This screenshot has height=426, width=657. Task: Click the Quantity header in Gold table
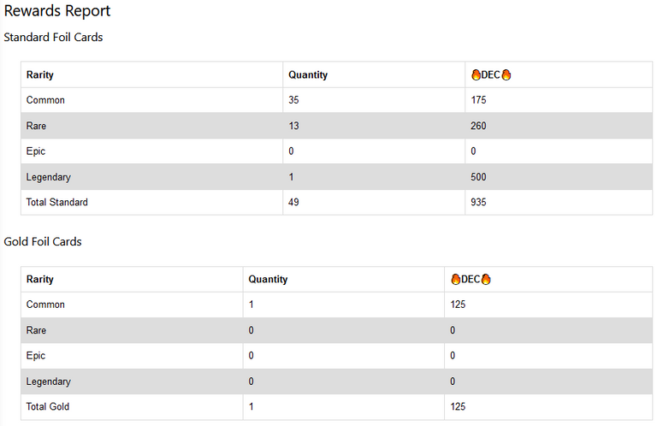click(x=268, y=280)
